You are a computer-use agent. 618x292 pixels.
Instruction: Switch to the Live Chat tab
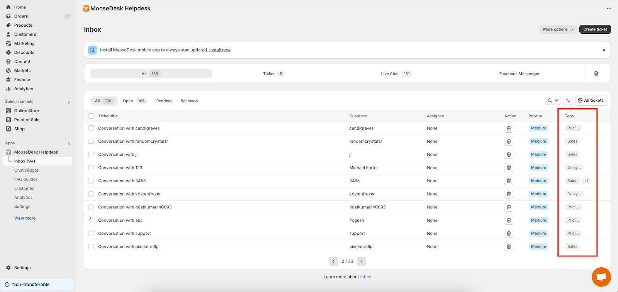[x=396, y=74]
